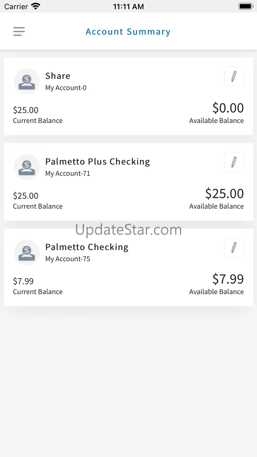Viewport: 257px width, 457px height.
Task: Tap the Account Summary header title
Action: (x=128, y=32)
